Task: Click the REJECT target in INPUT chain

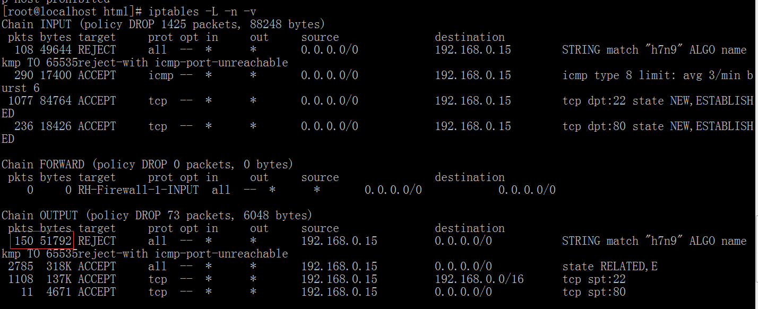Action: [97, 50]
